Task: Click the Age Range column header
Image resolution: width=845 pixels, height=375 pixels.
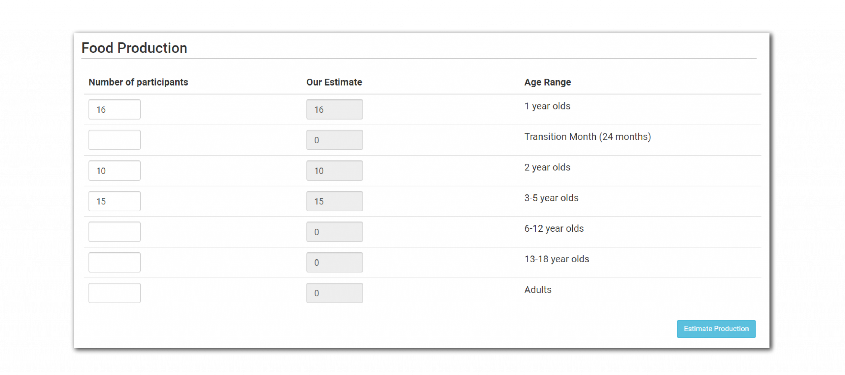Action: point(547,82)
